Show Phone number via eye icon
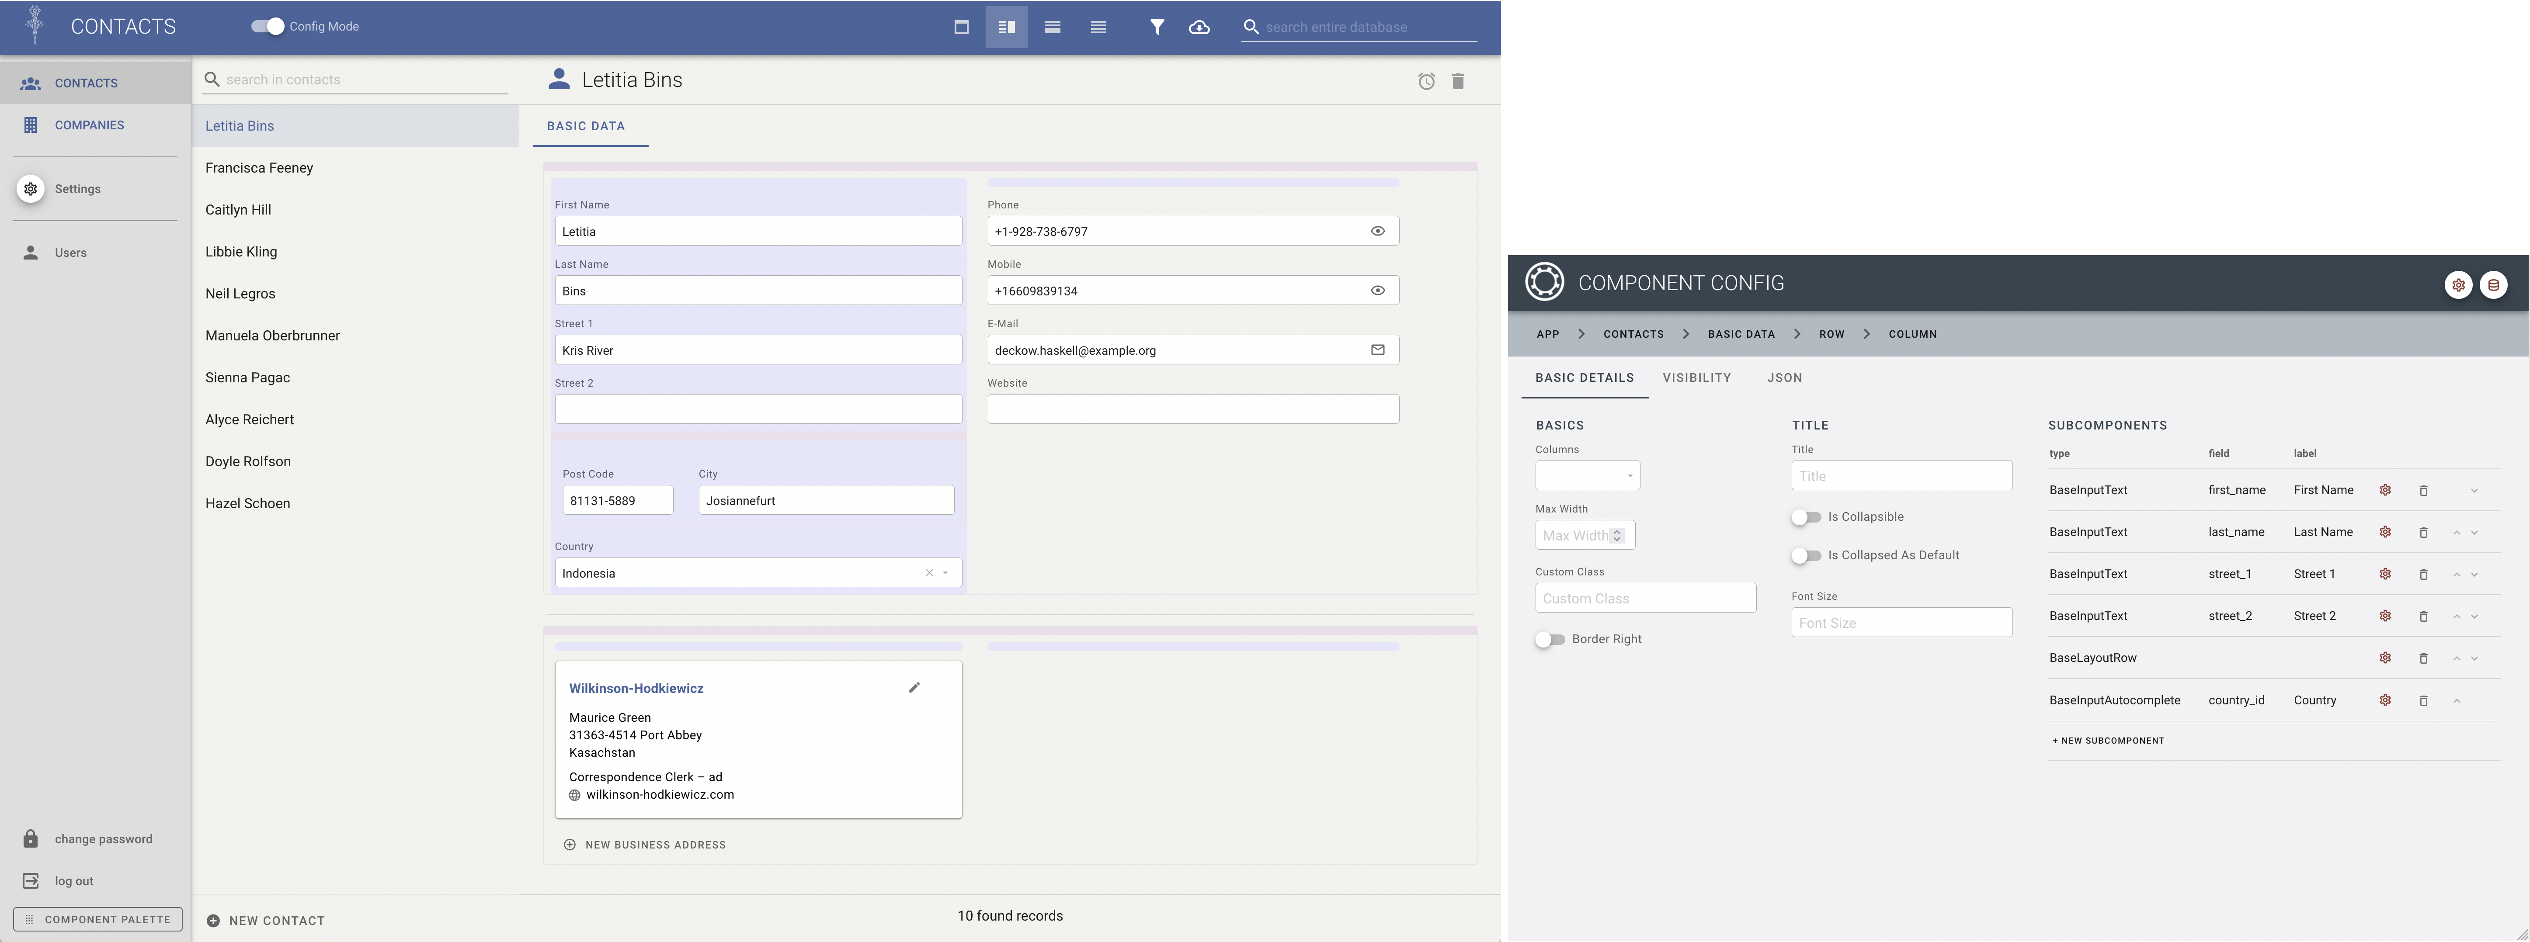Screen dimensions: 2530x942 1377,232
